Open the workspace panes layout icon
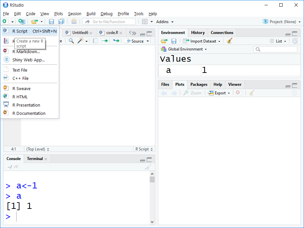The height and width of the screenshot is (228, 304). pyautogui.click(x=145, y=21)
